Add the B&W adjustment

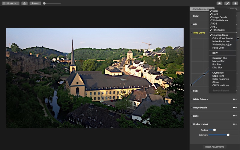[x=223, y=53]
